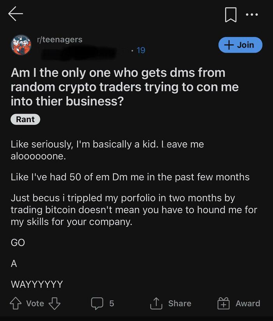Tap the Rant flair tag
Screen dimensions: 273x321
[25, 119]
